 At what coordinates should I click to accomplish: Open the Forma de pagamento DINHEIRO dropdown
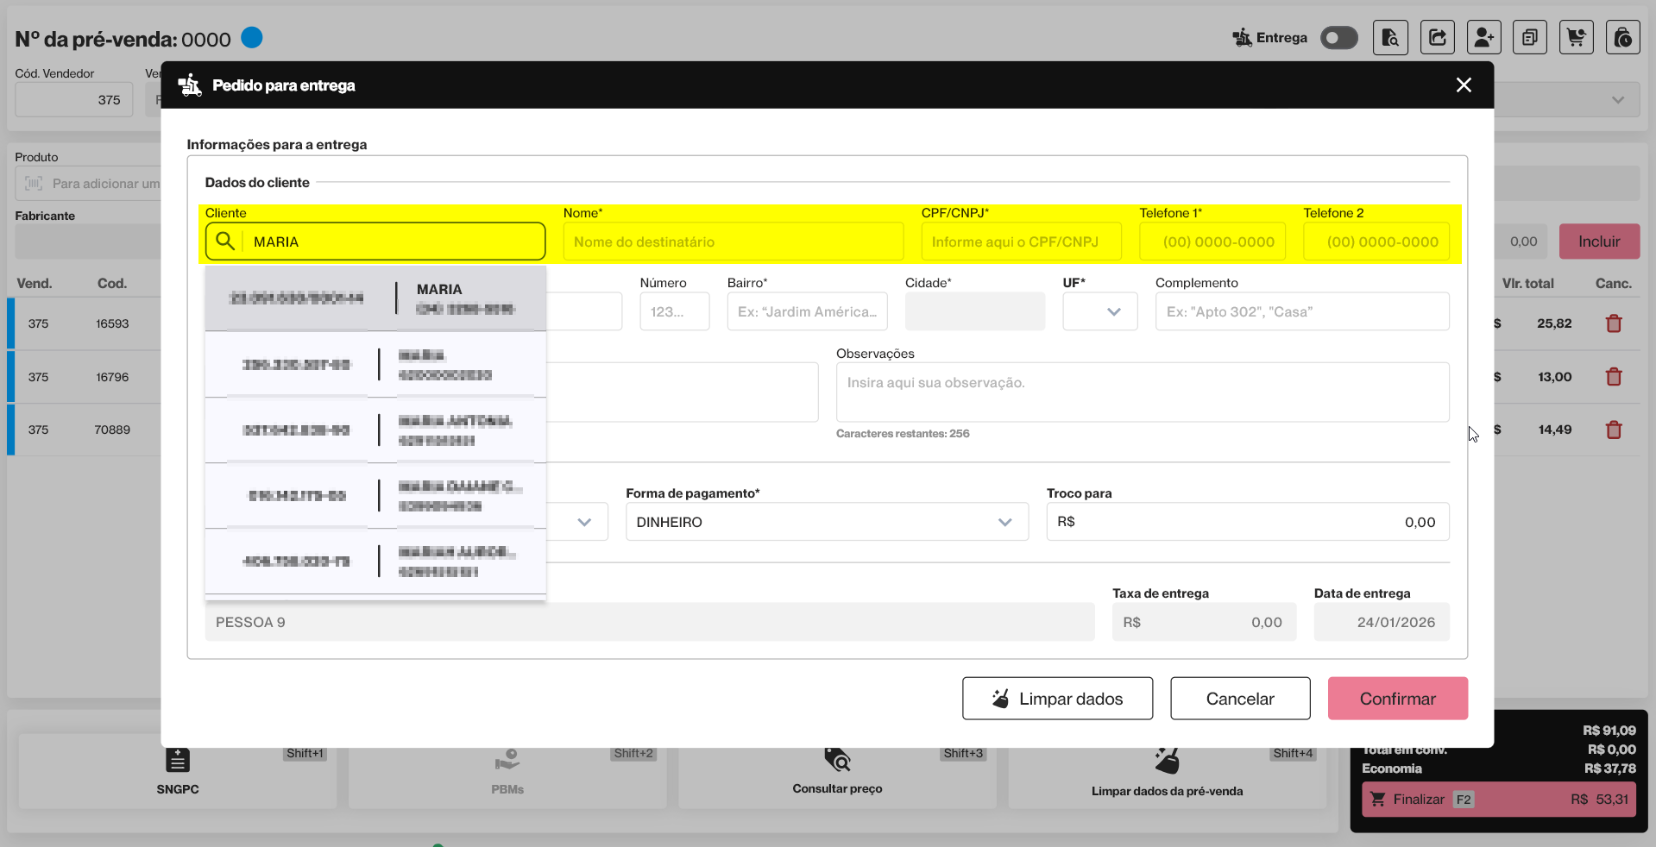[x=826, y=522]
